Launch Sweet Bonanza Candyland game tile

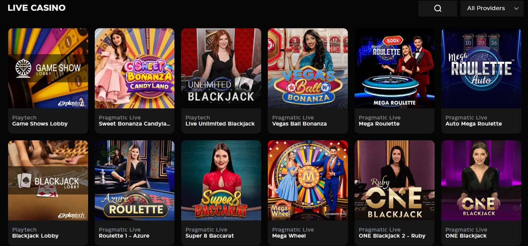[134, 68]
